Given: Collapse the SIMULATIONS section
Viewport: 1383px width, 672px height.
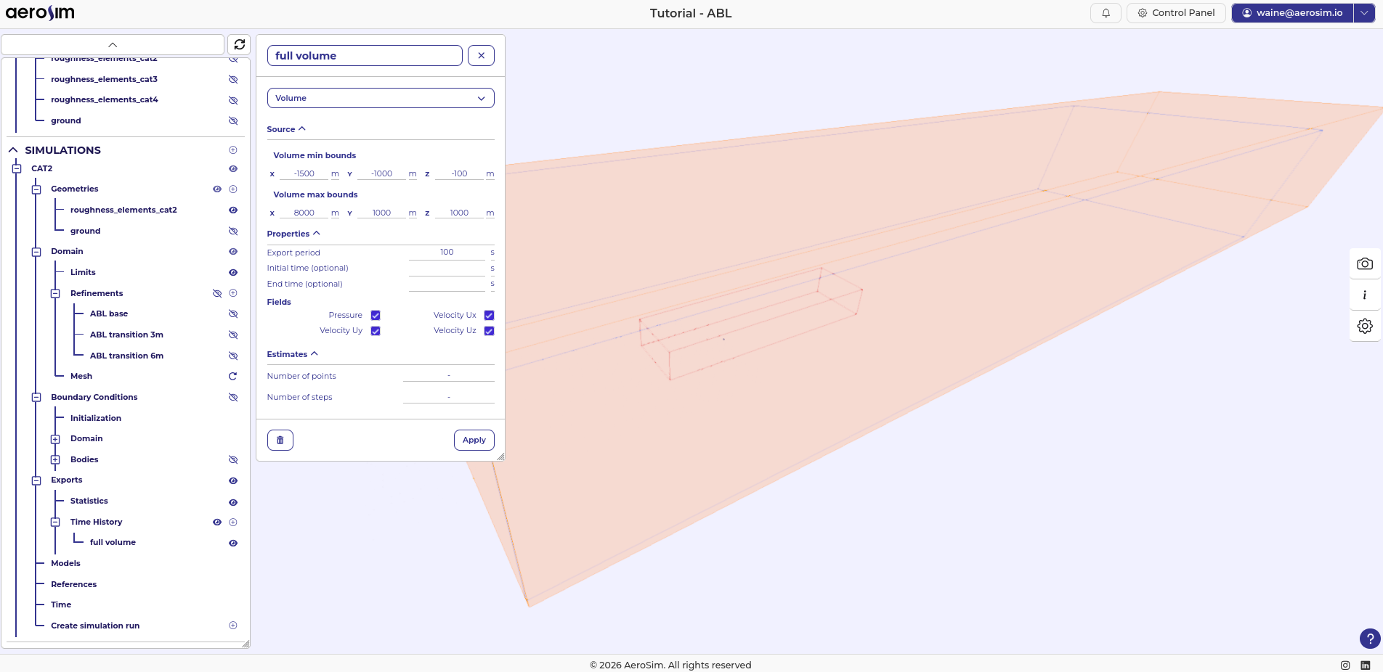Looking at the screenshot, I should (13, 150).
